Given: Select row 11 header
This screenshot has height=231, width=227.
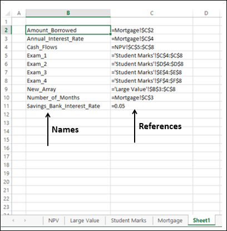Looking at the screenshot, I should coord(6,106).
